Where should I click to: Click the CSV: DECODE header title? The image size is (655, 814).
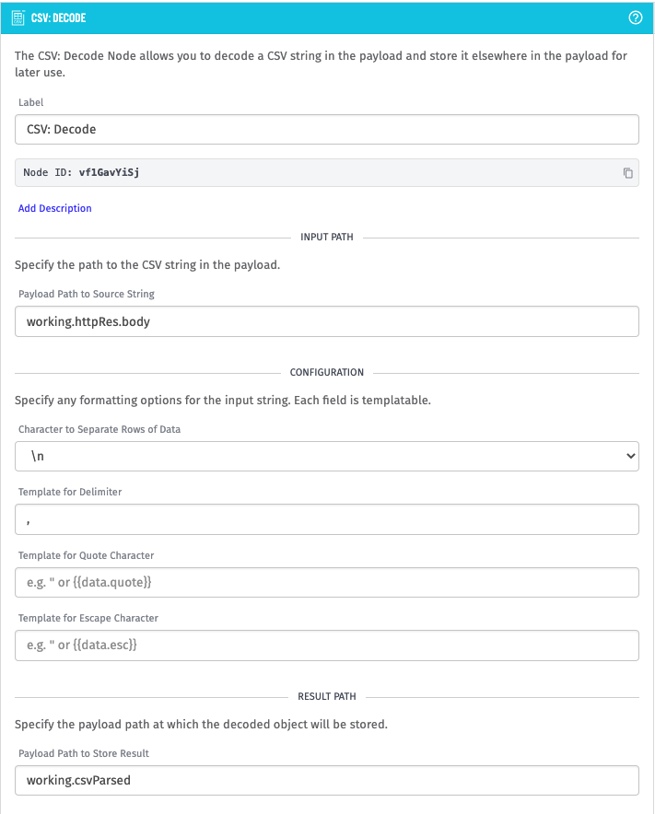pos(58,17)
